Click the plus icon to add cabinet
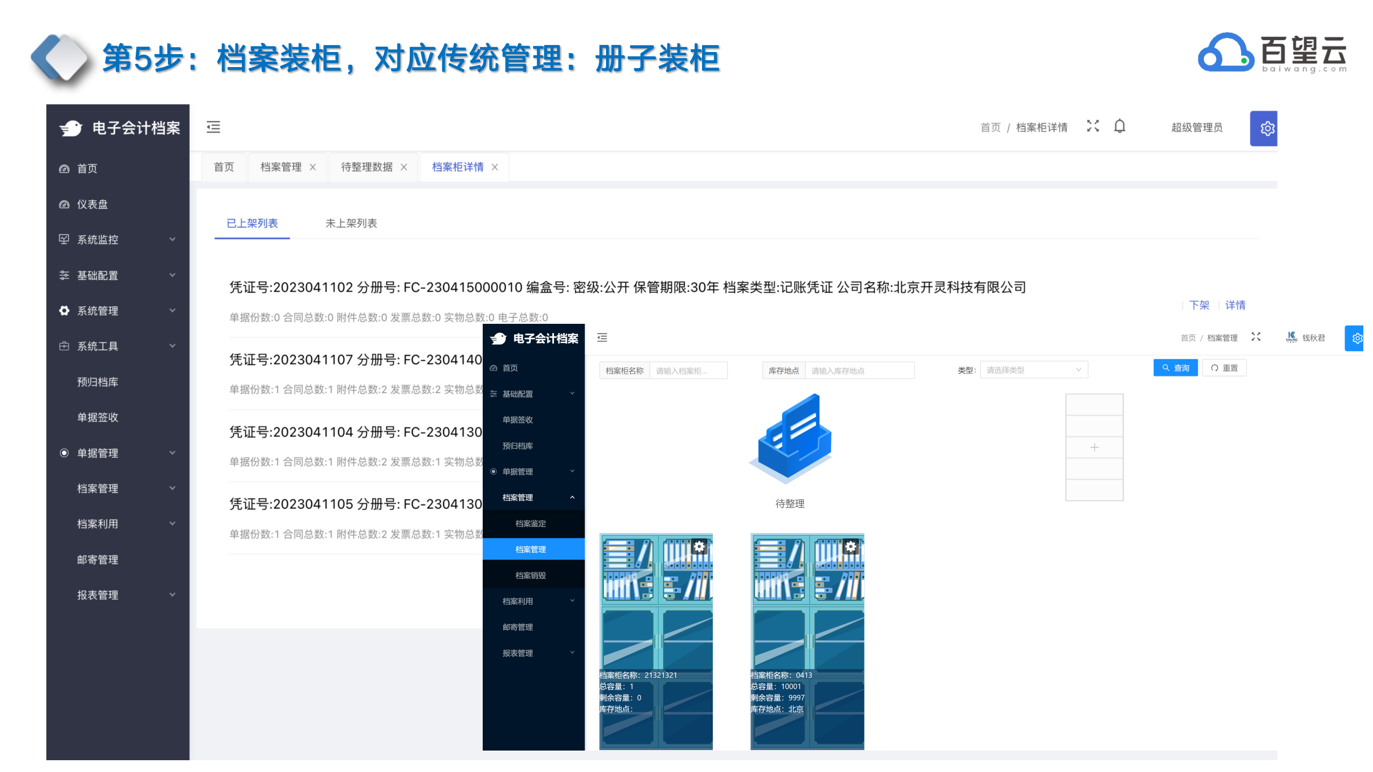Image resolution: width=1373 pixels, height=772 pixels. click(x=1094, y=447)
